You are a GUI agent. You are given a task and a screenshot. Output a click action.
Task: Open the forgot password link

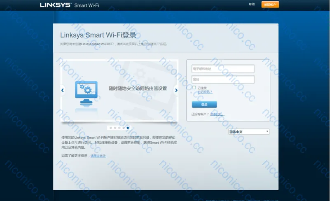pyautogui.click(x=205, y=92)
